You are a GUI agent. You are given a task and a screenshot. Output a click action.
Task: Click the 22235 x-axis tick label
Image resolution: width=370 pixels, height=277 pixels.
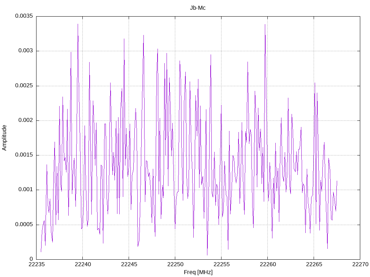click(x=36, y=264)
